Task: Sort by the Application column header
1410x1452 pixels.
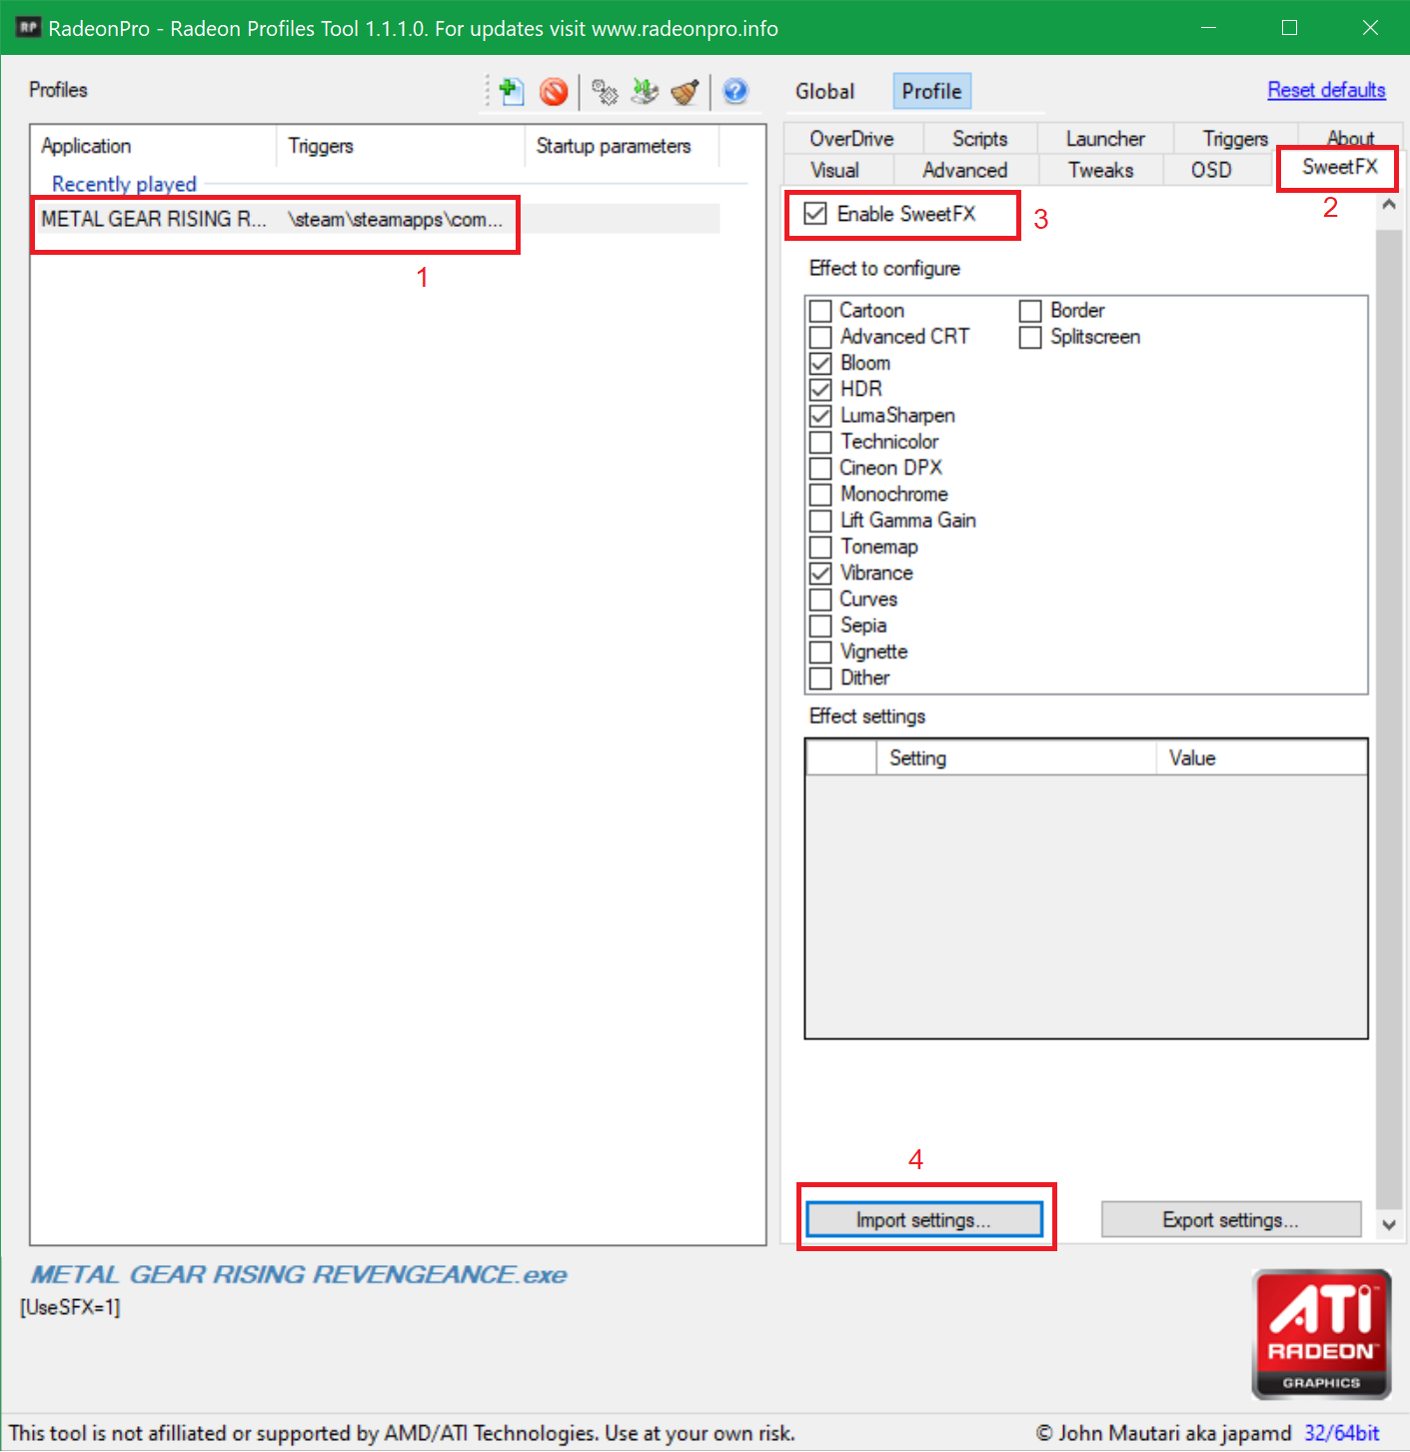Action: click(x=154, y=146)
